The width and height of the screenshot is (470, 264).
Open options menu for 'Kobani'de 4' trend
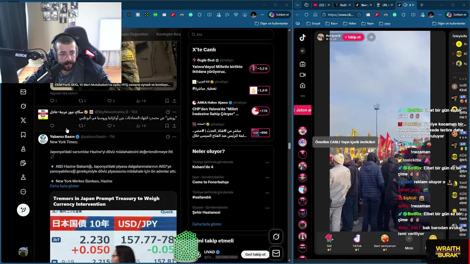pos(267,162)
